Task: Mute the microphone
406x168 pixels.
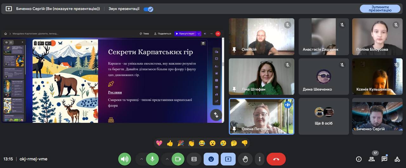Action: pos(152,159)
